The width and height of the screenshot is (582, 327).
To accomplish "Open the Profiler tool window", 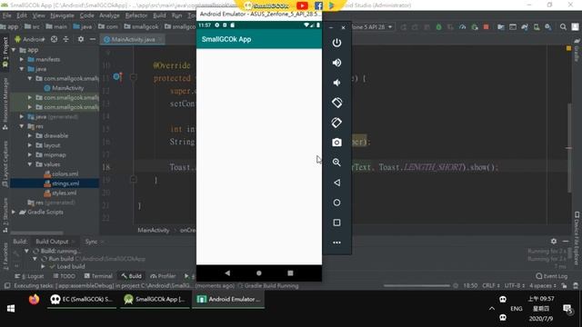I will coord(163,276).
